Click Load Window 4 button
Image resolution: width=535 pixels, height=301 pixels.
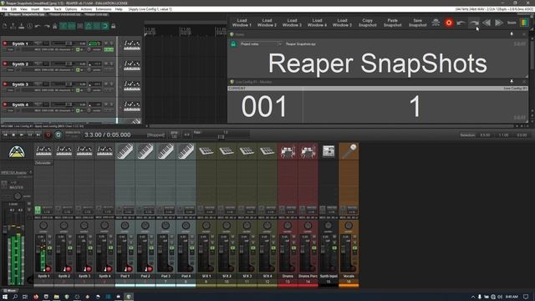(x=317, y=23)
